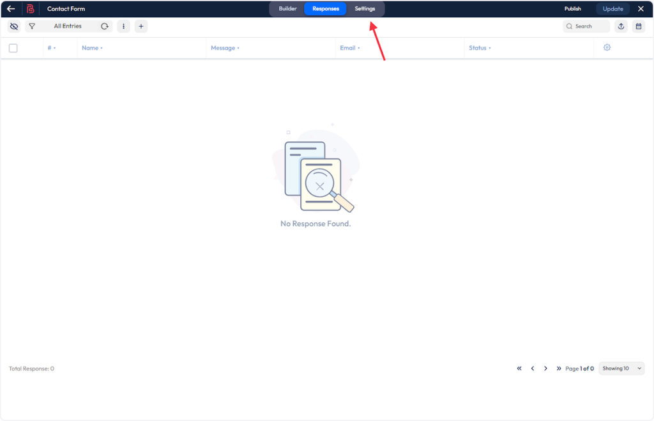This screenshot has height=421, width=654.
Task: Toggle the hidden columns eye icon
Action: [x=14, y=26]
